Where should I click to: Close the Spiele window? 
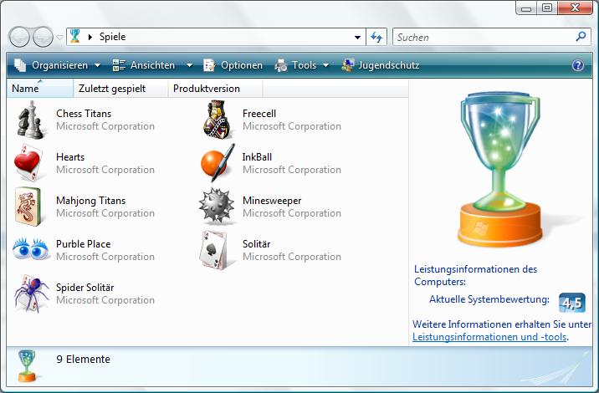coord(575,8)
